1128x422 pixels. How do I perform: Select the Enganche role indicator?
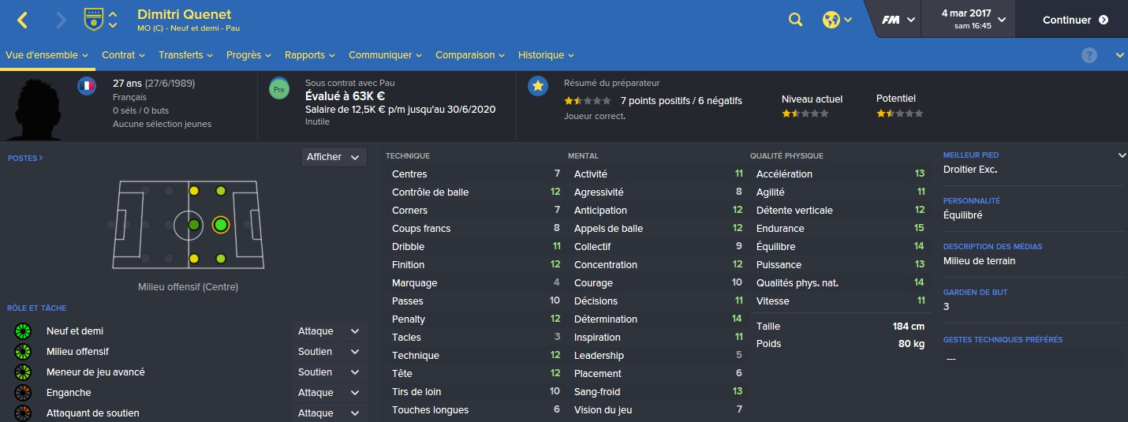click(x=22, y=393)
